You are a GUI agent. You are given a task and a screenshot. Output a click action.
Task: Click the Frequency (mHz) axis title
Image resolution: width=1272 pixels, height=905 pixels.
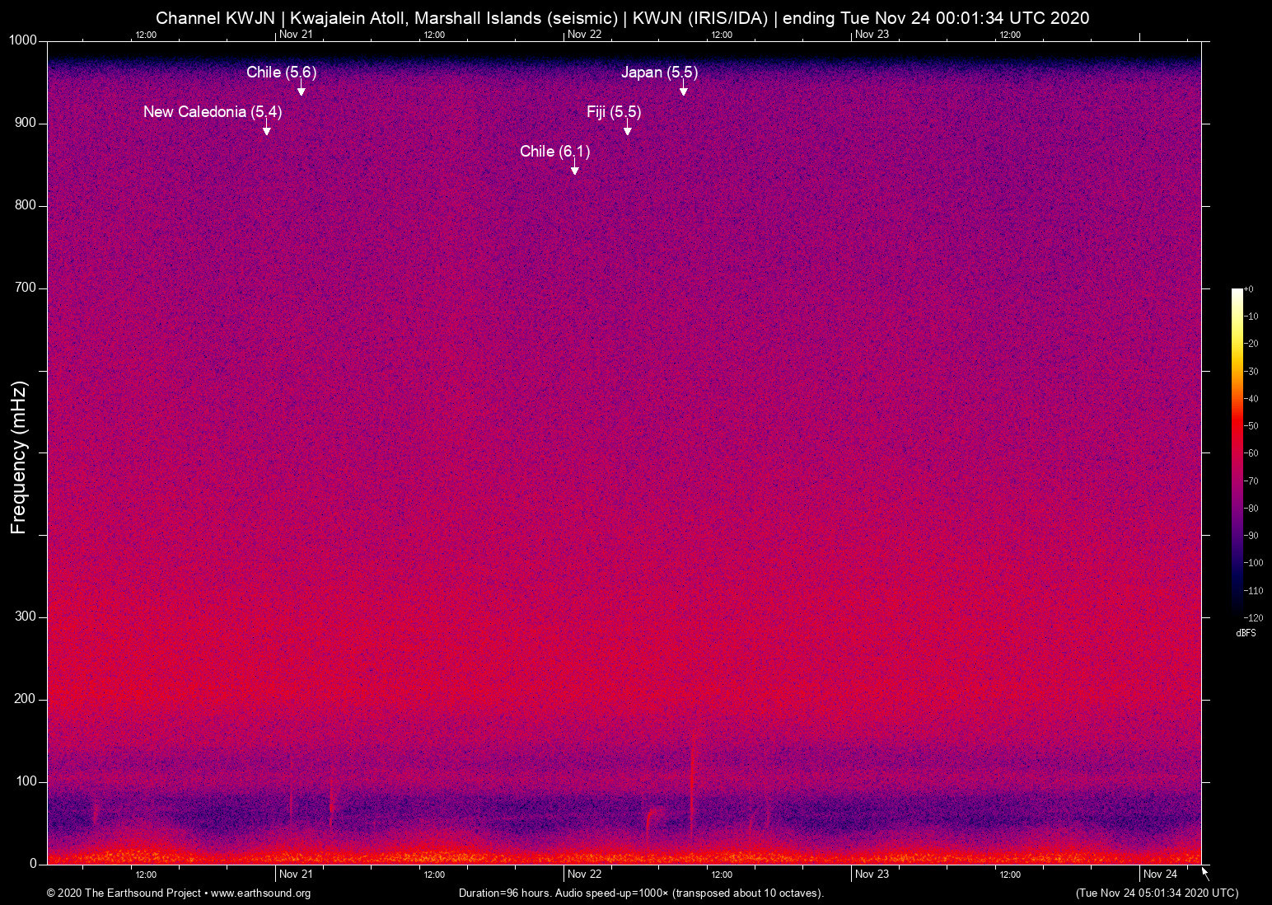click(x=19, y=457)
